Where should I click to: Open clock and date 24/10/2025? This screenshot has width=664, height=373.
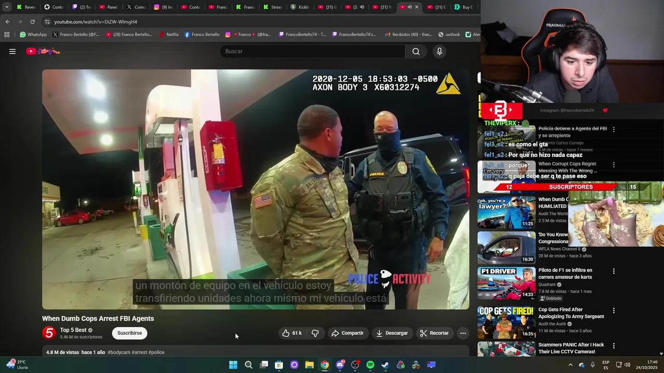tap(648, 365)
